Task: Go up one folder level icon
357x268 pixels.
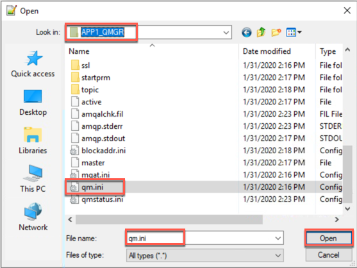Action: [261, 32]
